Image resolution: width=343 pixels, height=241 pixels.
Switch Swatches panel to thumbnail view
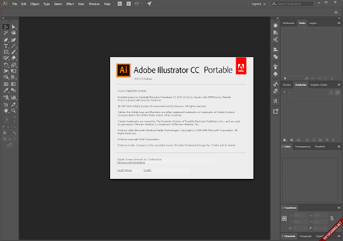pos(338,93)
